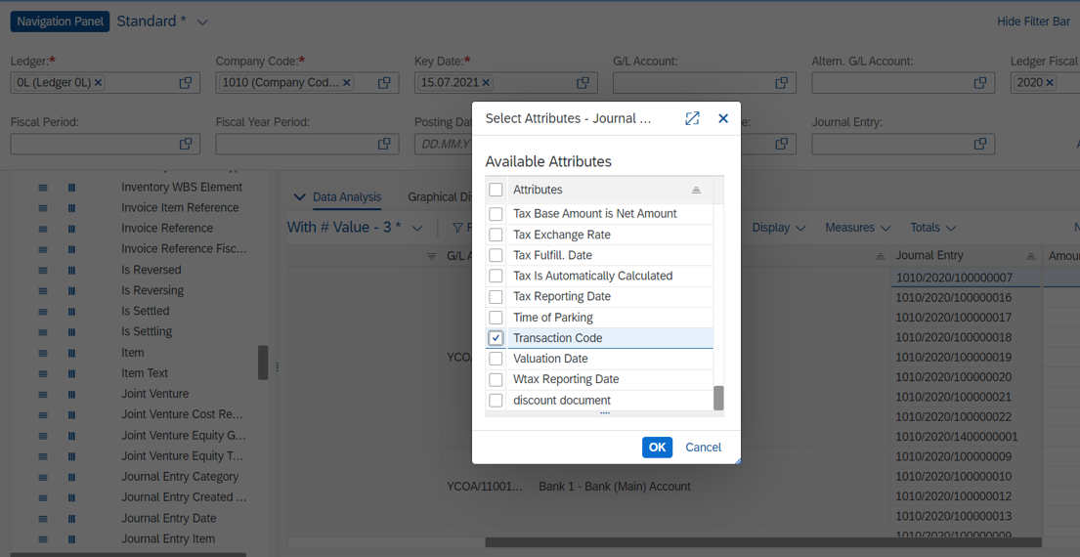
Task: Click Hide Filter Bar link
Action: (1033, 21)
